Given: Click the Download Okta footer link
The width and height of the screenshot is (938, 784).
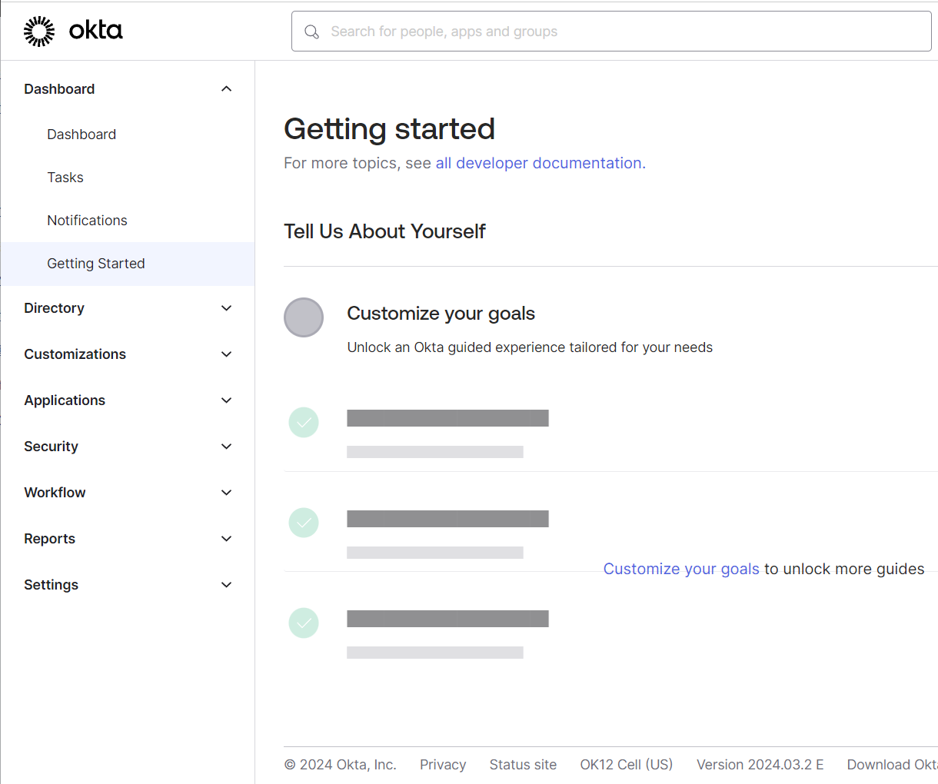Looking at the screenshot, I should tap(892, 765).
